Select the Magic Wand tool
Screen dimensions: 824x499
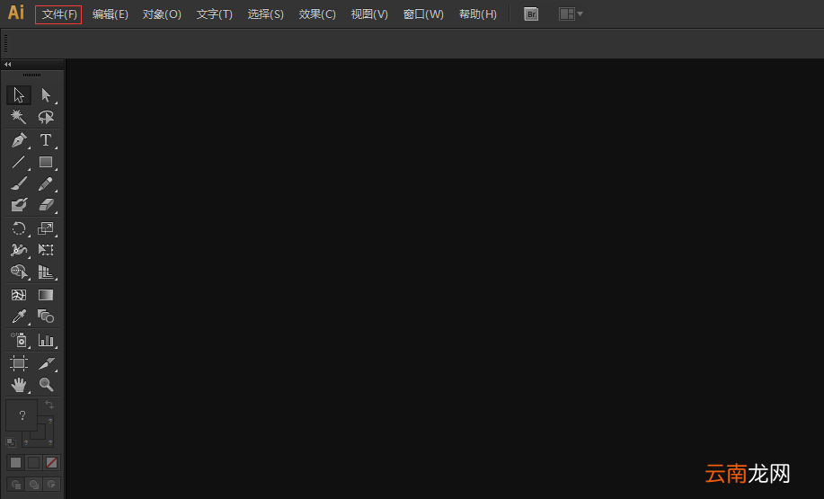point(18,116)
